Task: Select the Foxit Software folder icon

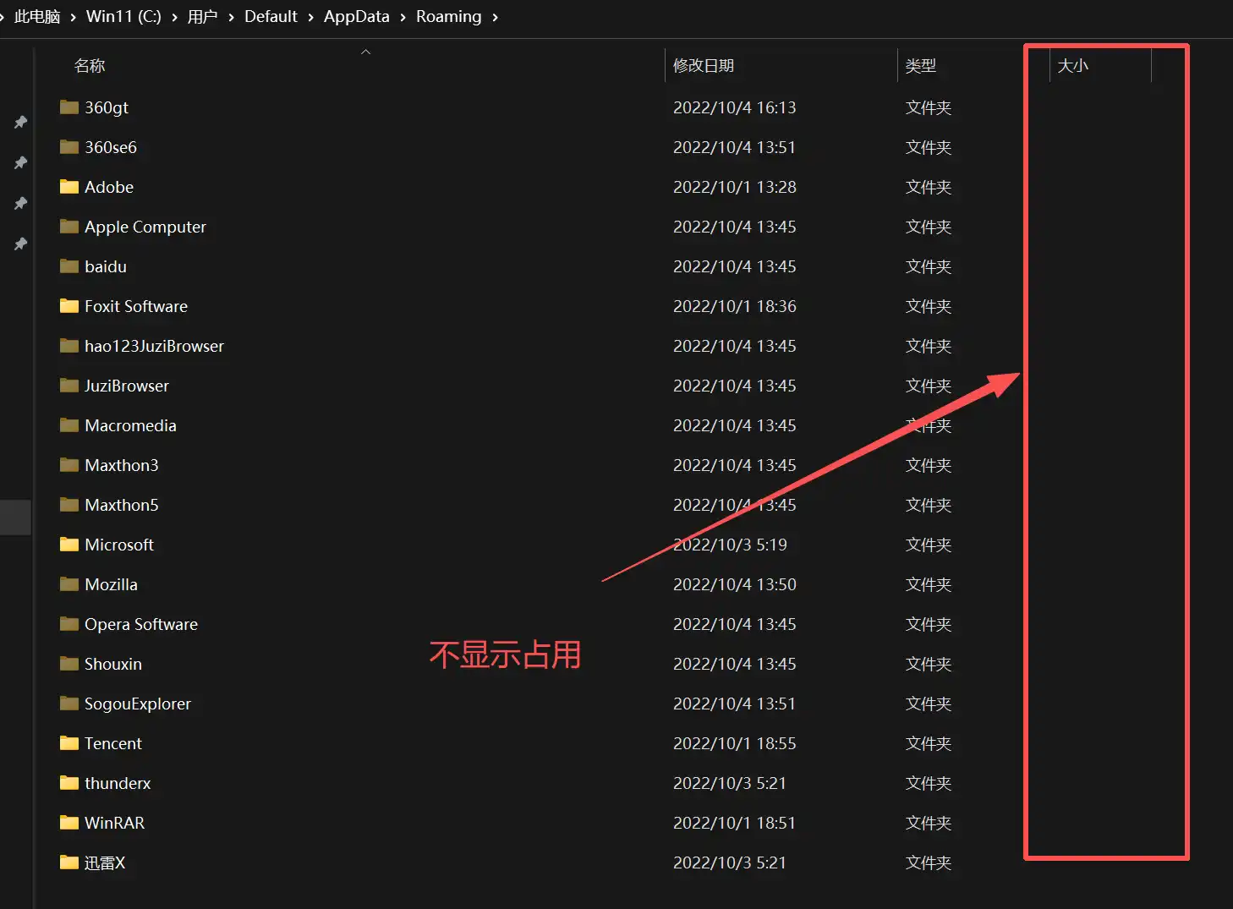Action: coord(69,306)
